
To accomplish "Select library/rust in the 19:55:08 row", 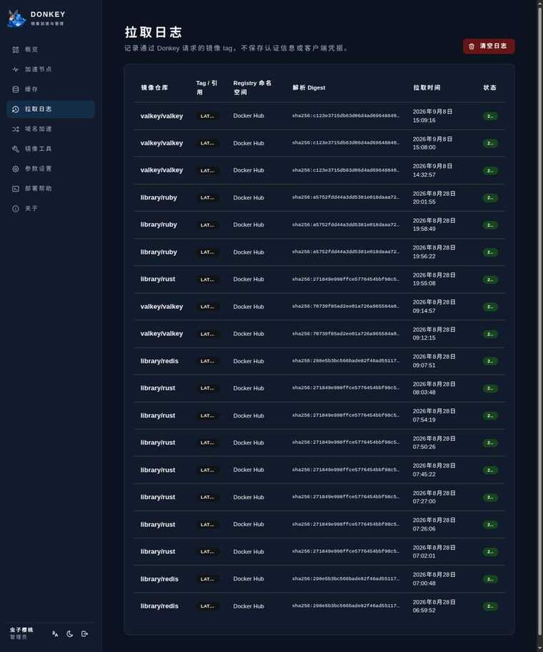I will click(x=158, y=279).
